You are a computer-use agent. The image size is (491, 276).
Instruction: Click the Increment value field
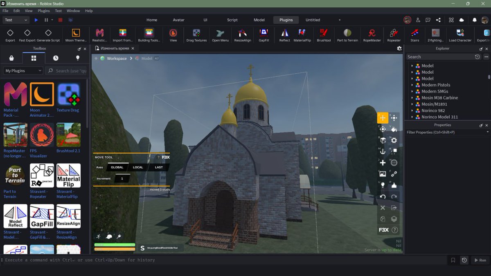click(x=122, y=179)
